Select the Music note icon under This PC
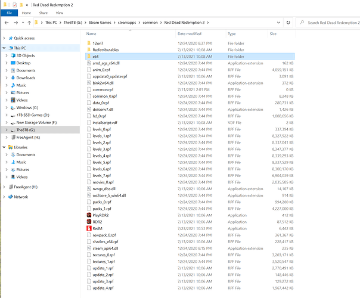This screenshot has height=298, width=360. [13, 85]
